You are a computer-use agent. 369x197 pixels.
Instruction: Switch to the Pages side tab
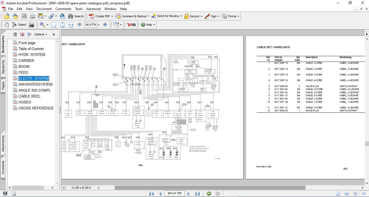(x=3, y=86)
